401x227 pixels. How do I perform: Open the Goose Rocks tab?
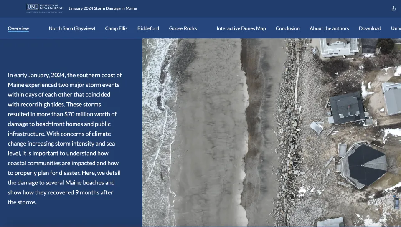pyautogui.click(x=183, y=28)
